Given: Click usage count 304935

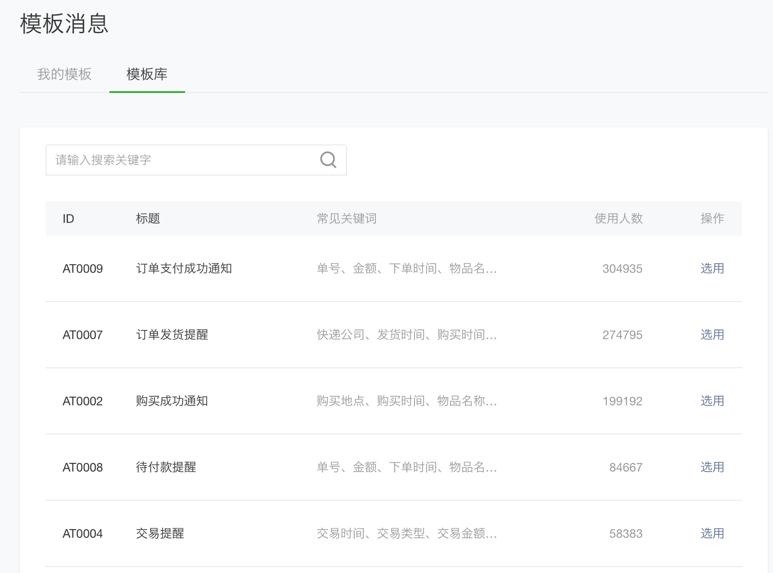Looking at the screenshot, I should [x=622, y=269].
